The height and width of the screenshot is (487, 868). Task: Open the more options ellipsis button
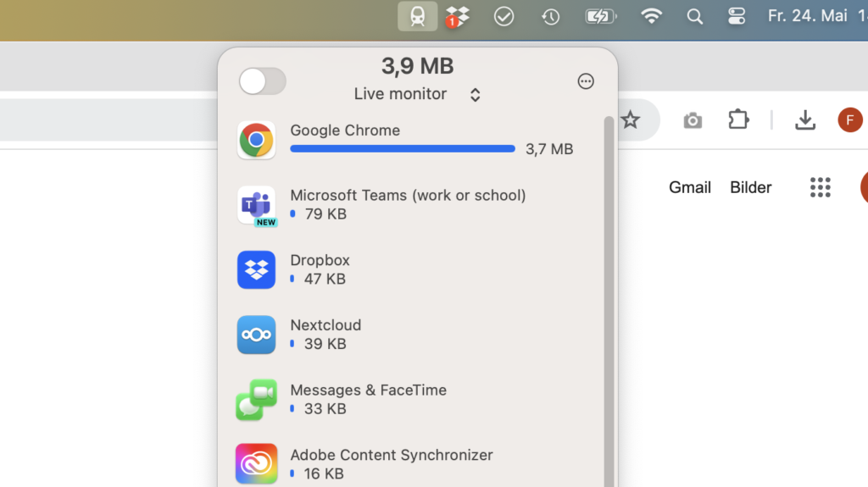point(586,81)
